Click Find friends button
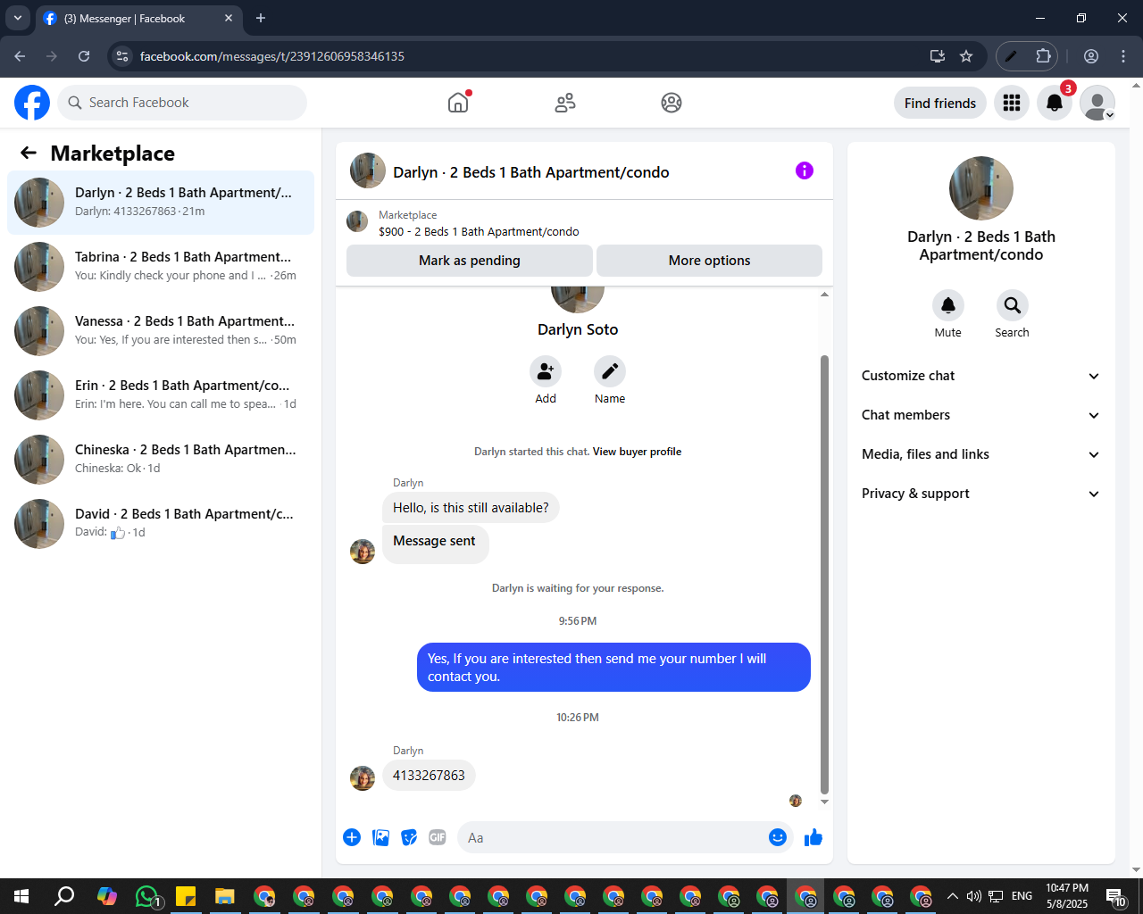The height and width of the screenshot is (914, 1143). click(940, 103)
